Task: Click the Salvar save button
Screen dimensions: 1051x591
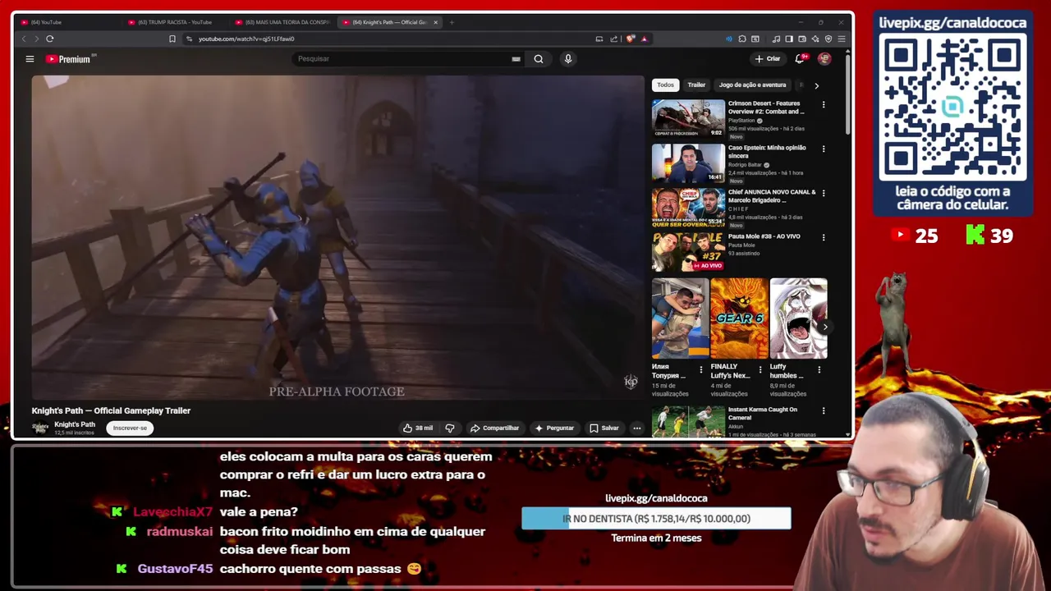Action: pyautogui.click(x=604, y=428)
